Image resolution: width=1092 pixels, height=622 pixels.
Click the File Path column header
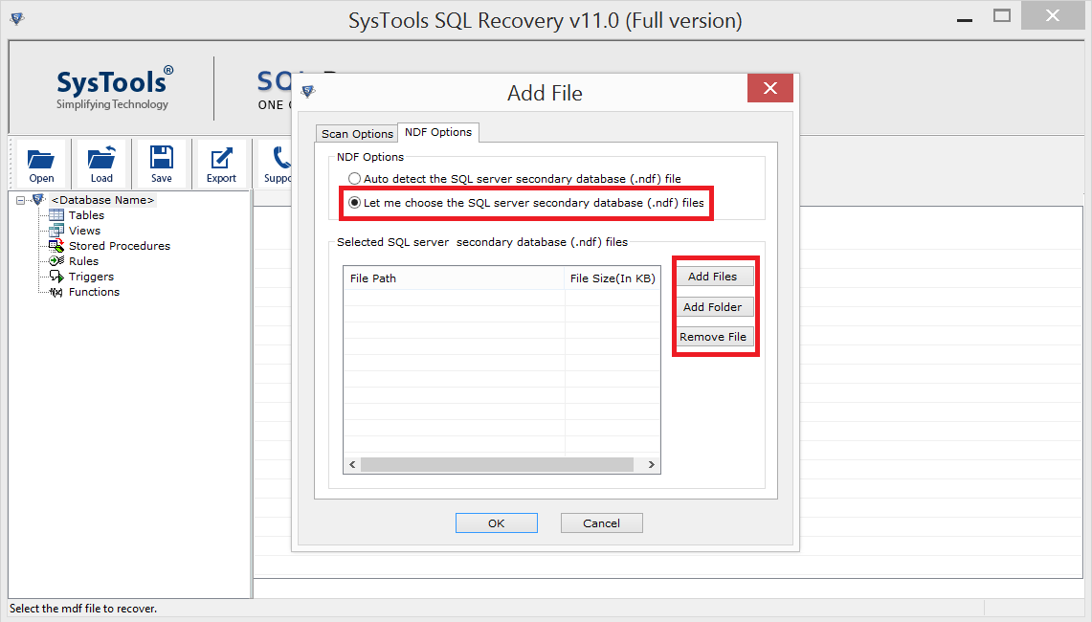point(454,278)
